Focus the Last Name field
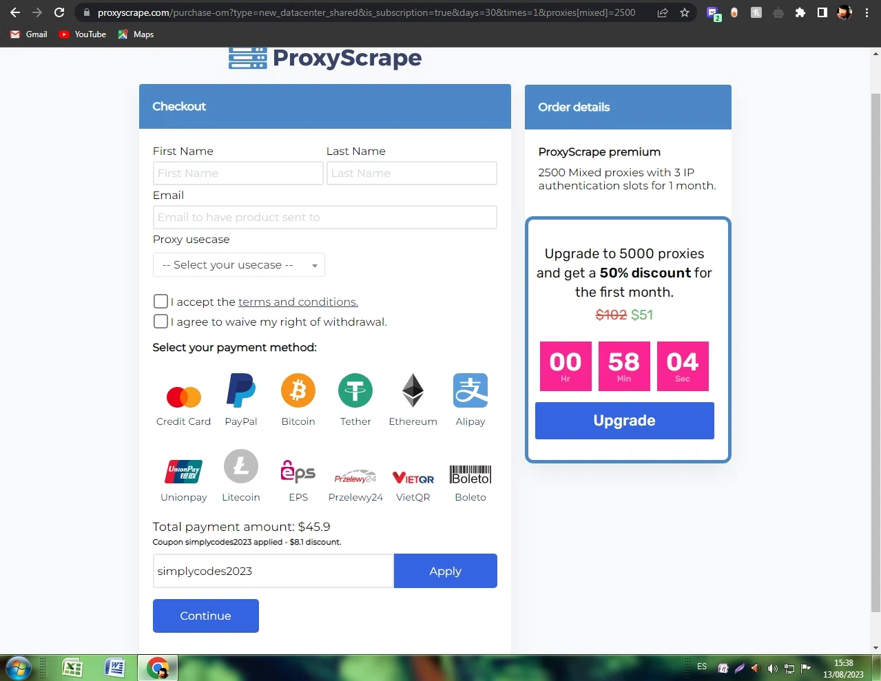Image resolution: width=881 pixels, height=681 pixels. coord(411,174)
